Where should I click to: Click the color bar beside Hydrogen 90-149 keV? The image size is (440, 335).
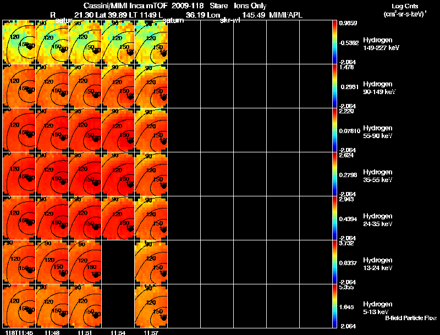(x=334, y=86)
